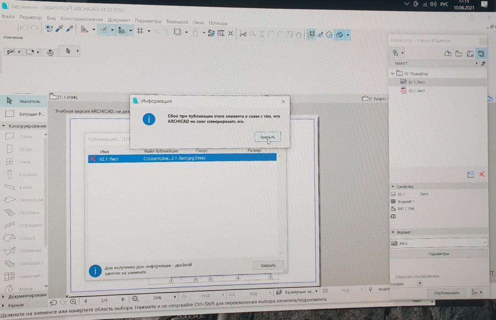Click the red X delete icon in Navigator
496x320 pixels.
(482, 174)
